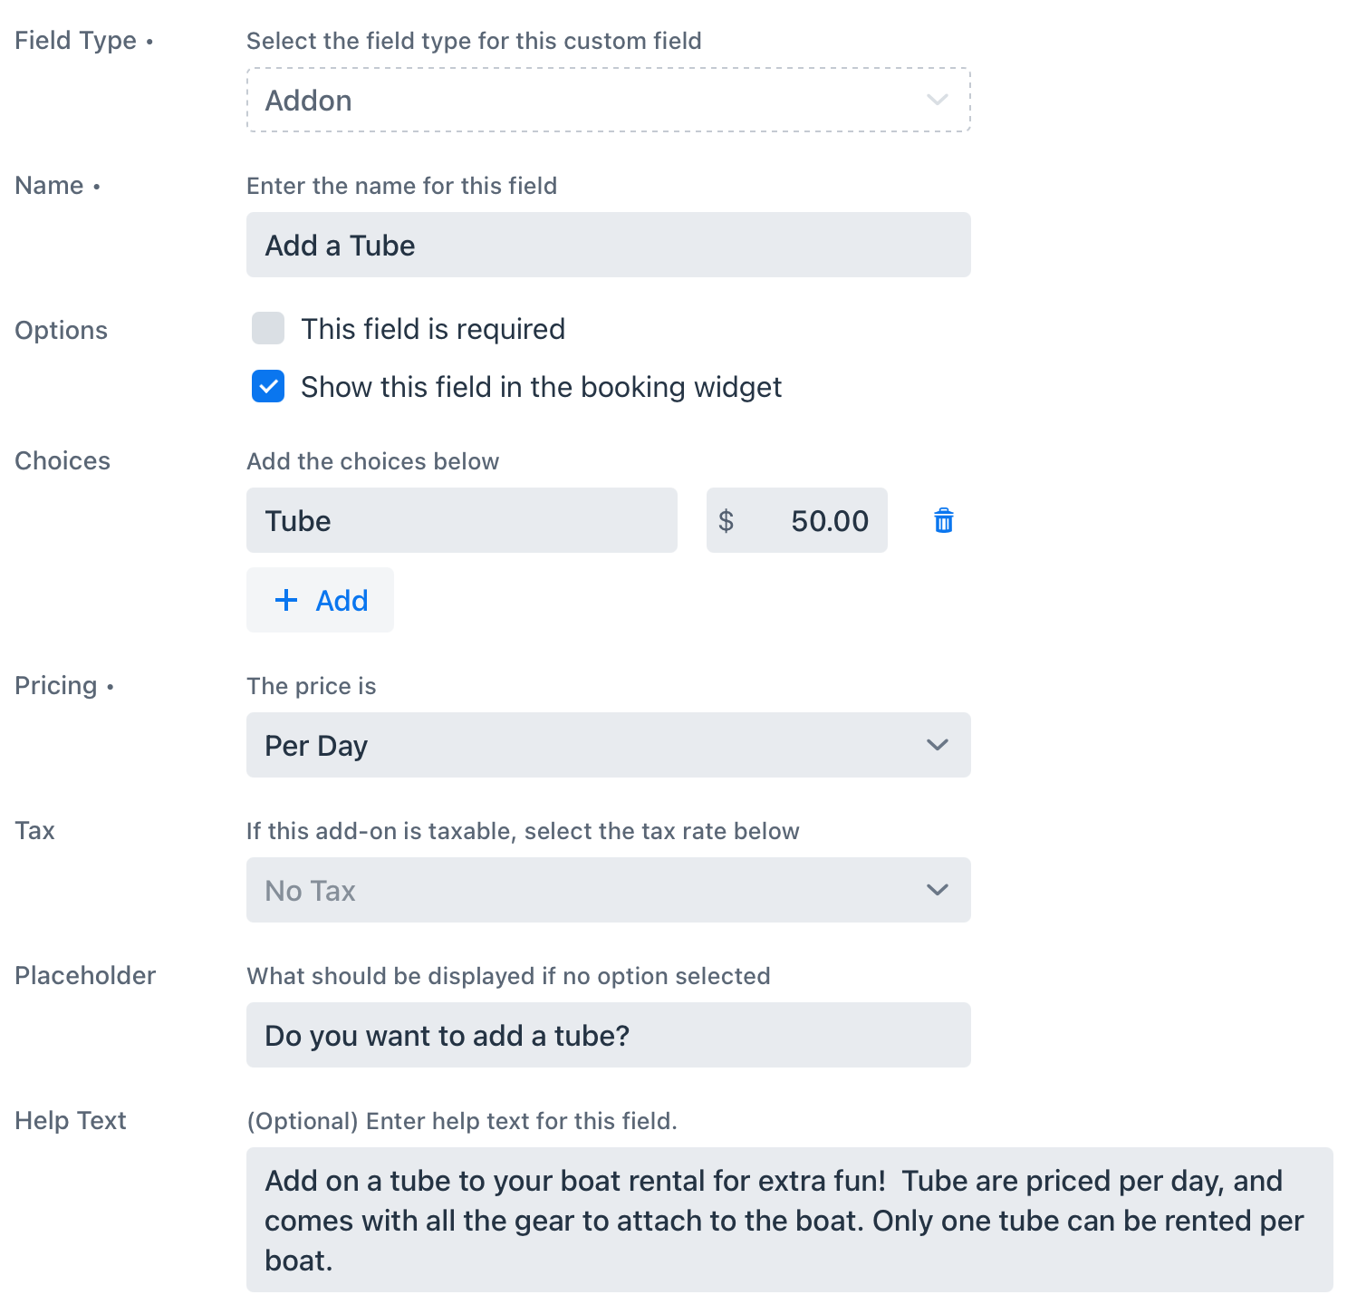Click the chevron in Field Type dropdown
The height and width of the screenshot is (1314, 1357).
pos(937,100)
